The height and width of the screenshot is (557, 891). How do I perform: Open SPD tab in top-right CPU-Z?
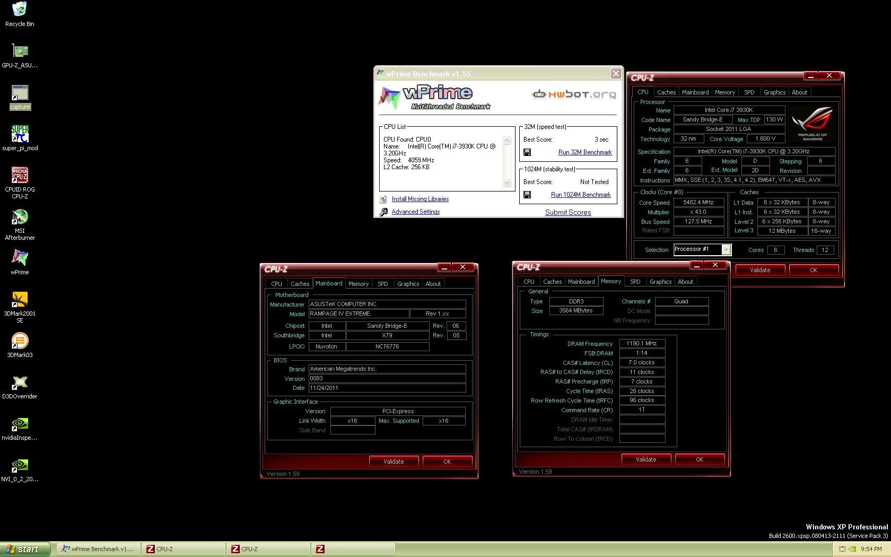click(x=749, y=92)
